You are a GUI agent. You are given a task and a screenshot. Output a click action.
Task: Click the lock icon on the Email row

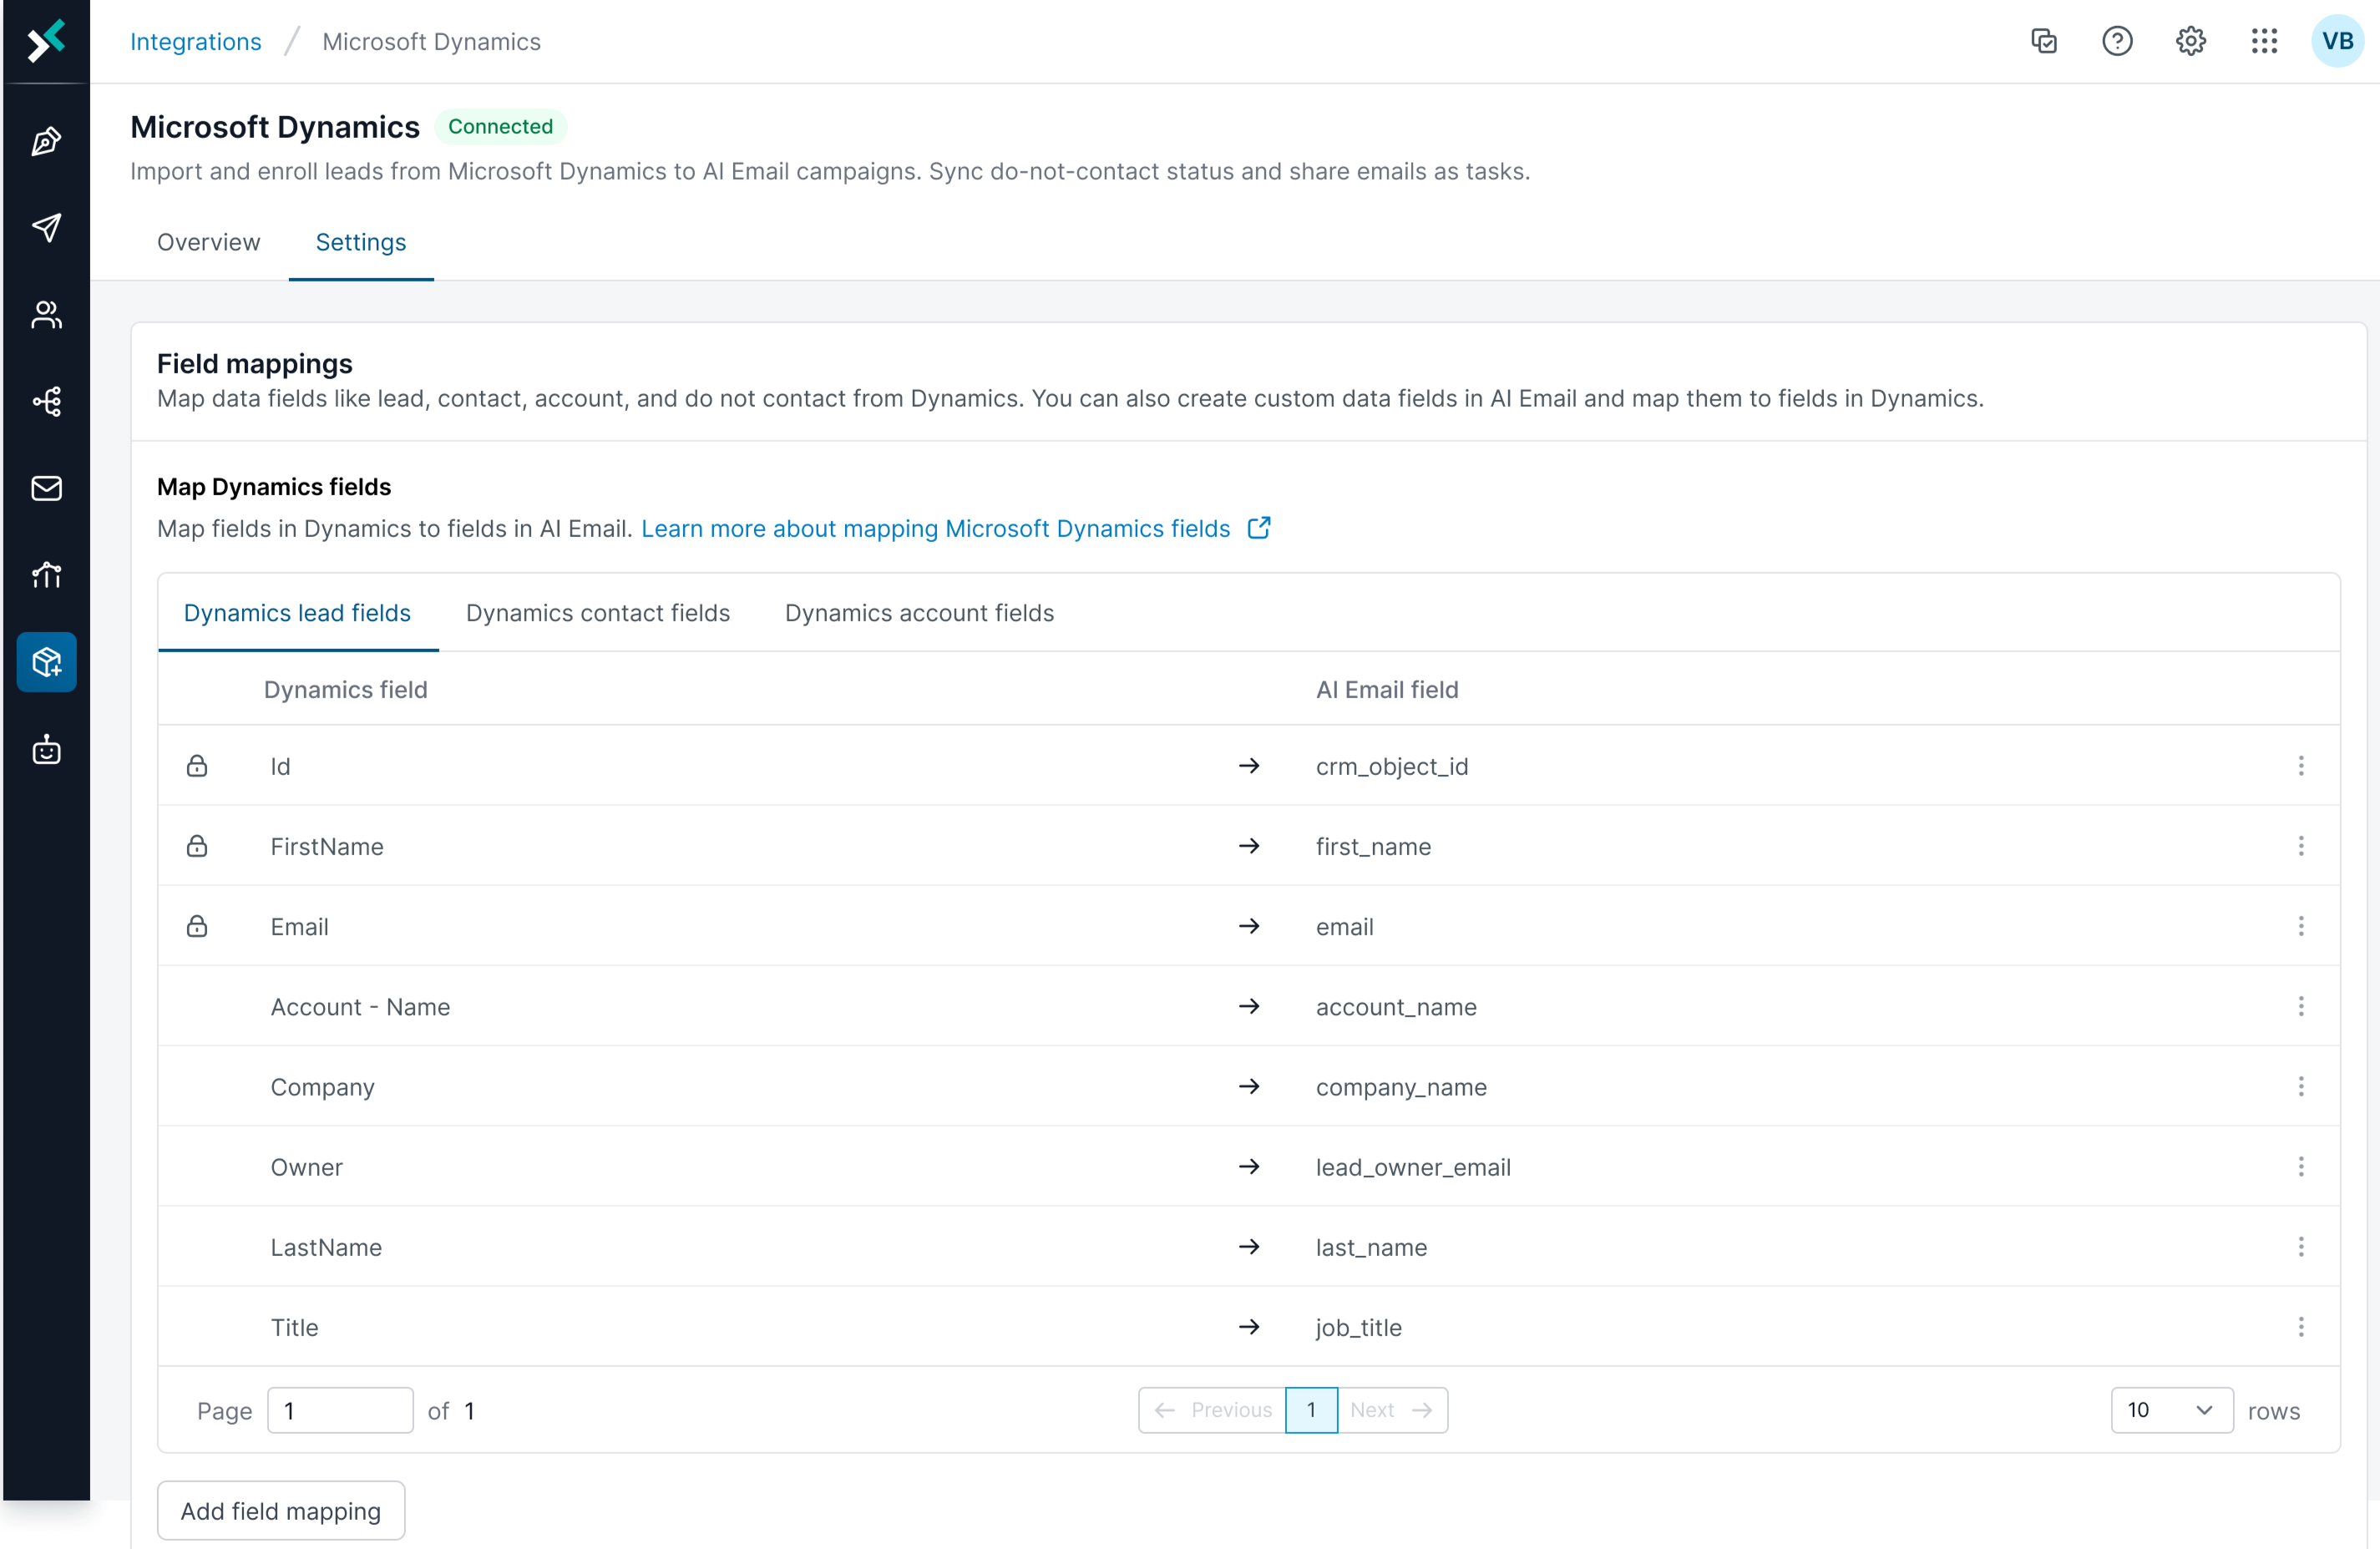[x=197, y=926]
